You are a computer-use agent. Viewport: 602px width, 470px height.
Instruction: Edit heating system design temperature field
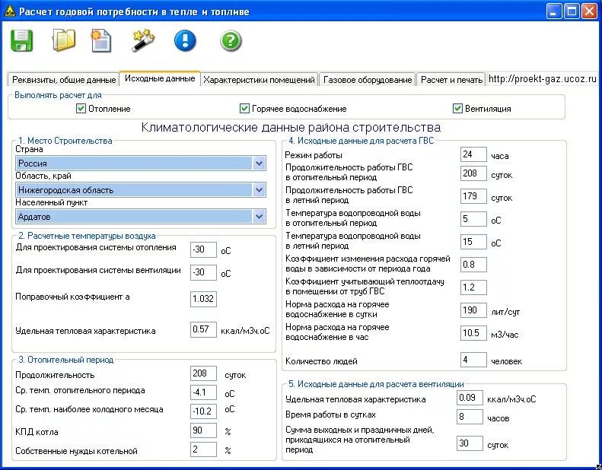click(x=203, y=249)
